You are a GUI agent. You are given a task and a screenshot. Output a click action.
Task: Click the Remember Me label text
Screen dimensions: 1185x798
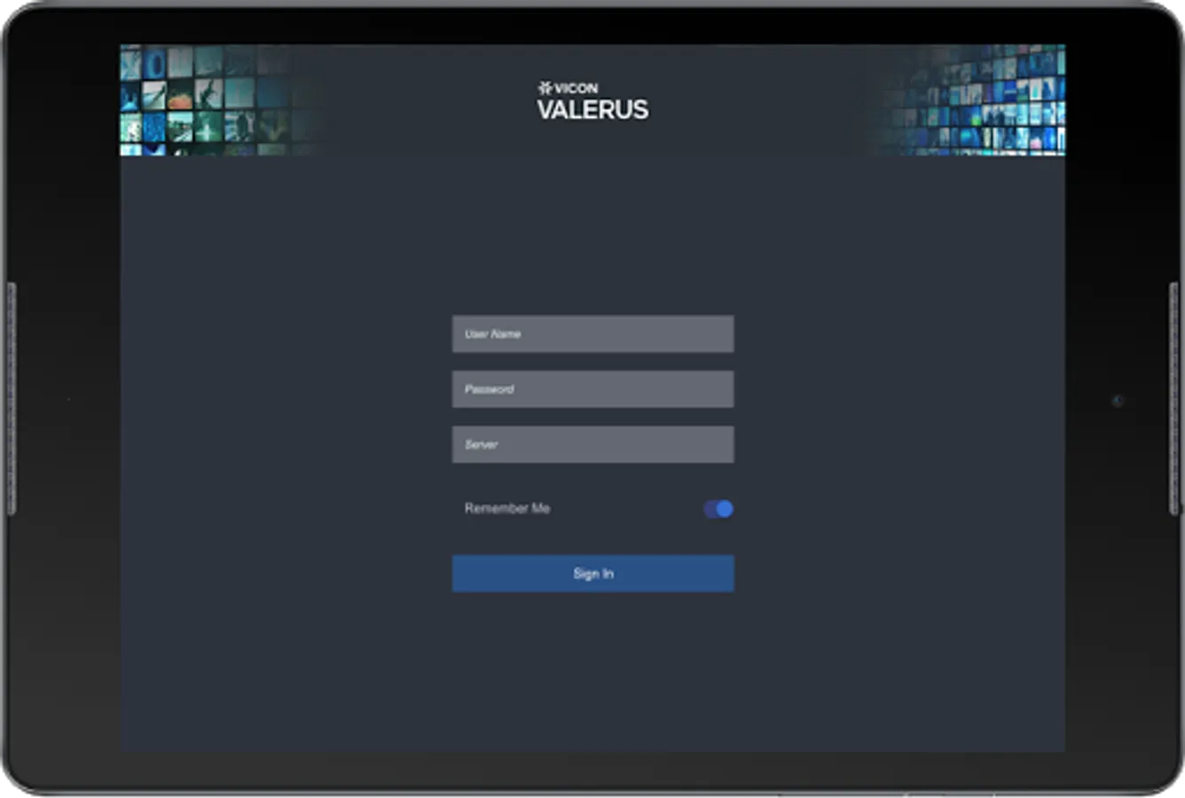(x=507, y=509)
